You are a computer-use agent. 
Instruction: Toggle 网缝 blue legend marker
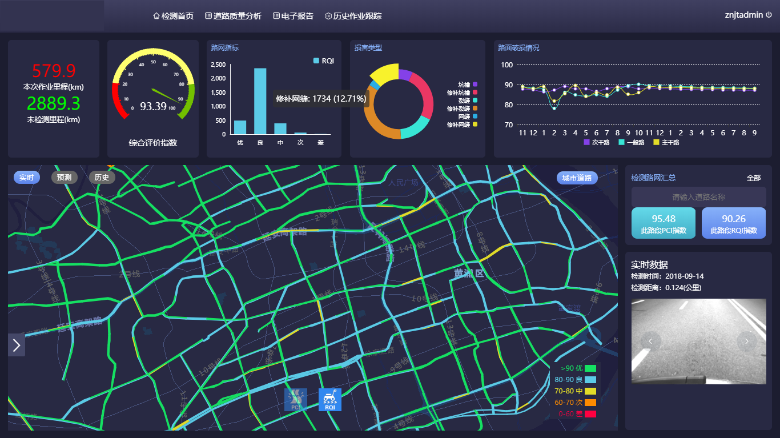(x=475, y=116)
